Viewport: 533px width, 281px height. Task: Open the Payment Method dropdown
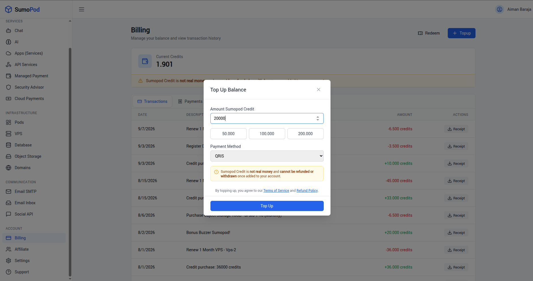[267, 156]
